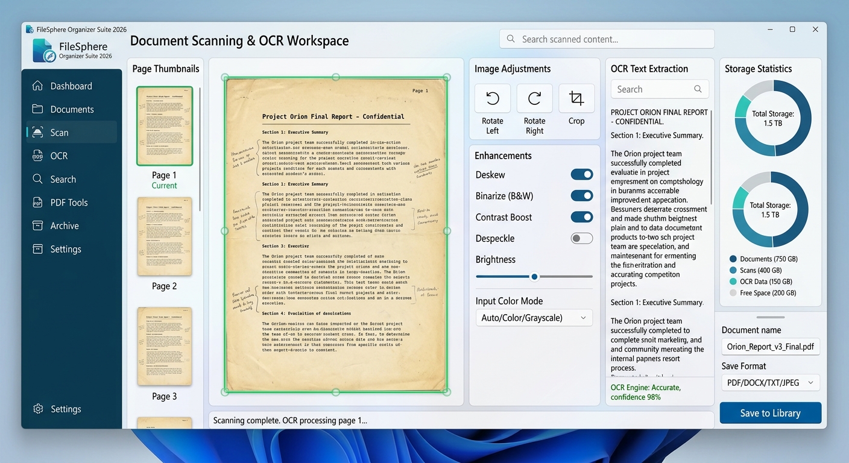
Task: Click the 'Enhancements' panel heading
Action: click(503, 156)
